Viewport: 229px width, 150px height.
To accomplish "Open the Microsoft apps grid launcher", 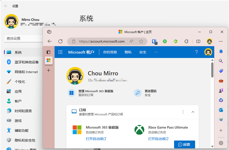I will 60,52.
